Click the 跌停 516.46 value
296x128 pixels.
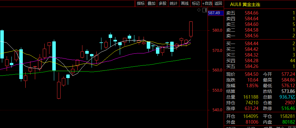point(288,108)
